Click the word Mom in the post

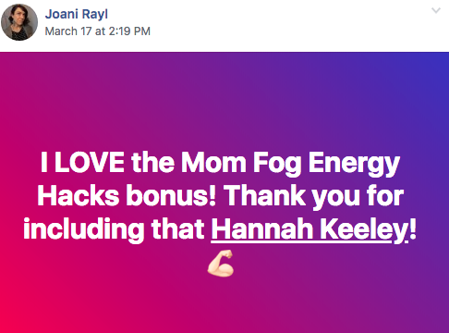coord(213,162)
